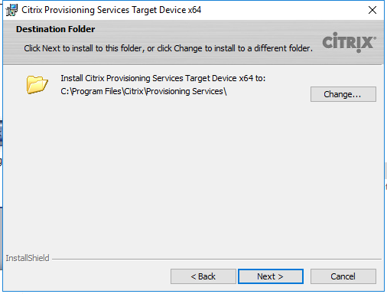Click the separator line beside InstallShield

[x=216, y=259]
